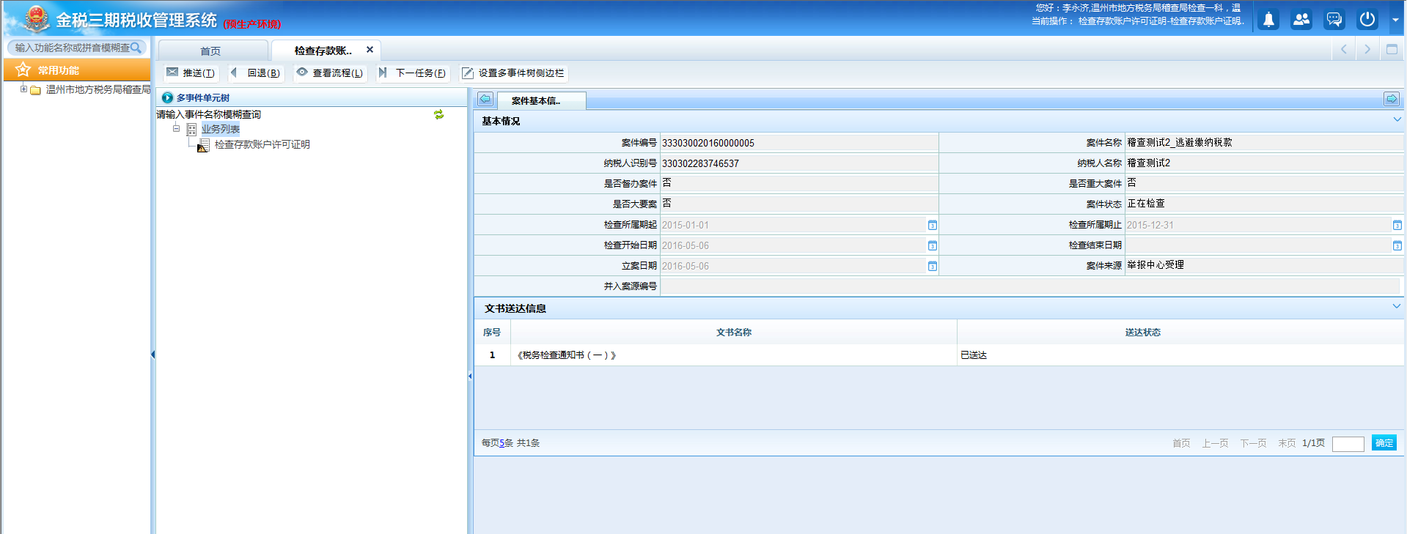The image size is (1407, 534).
Task: Collapse the left sidebar splitter arrow
Action: pos(153,355)
